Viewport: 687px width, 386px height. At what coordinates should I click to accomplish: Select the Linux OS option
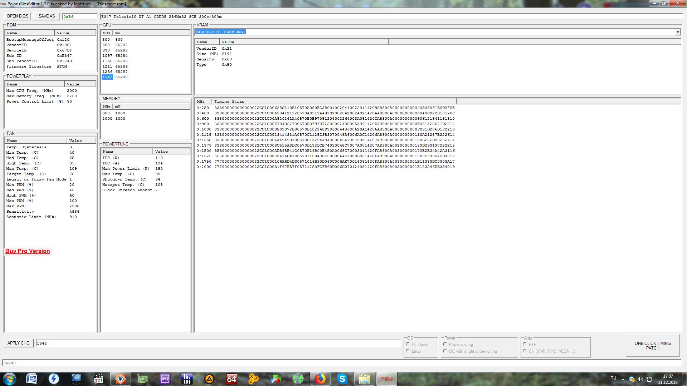click(408, 351)
